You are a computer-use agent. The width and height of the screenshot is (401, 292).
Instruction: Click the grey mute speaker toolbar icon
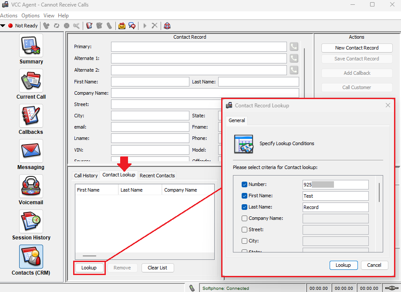[76, 26]
